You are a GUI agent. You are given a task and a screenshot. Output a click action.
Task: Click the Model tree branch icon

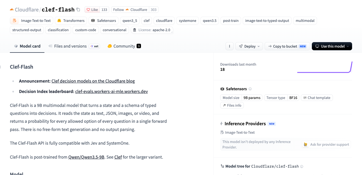pos(222,166)
